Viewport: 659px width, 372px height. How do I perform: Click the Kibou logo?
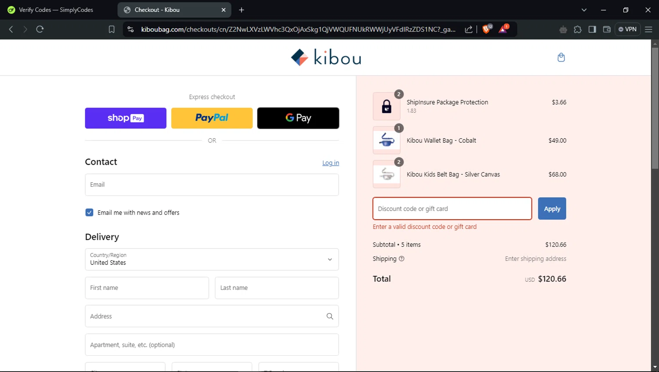click(x=326, y=58)
